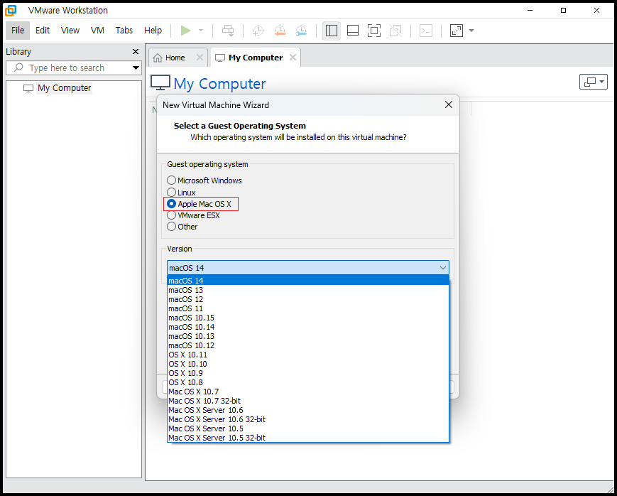Open the library search filter dropdown

[x=136, y=68]
